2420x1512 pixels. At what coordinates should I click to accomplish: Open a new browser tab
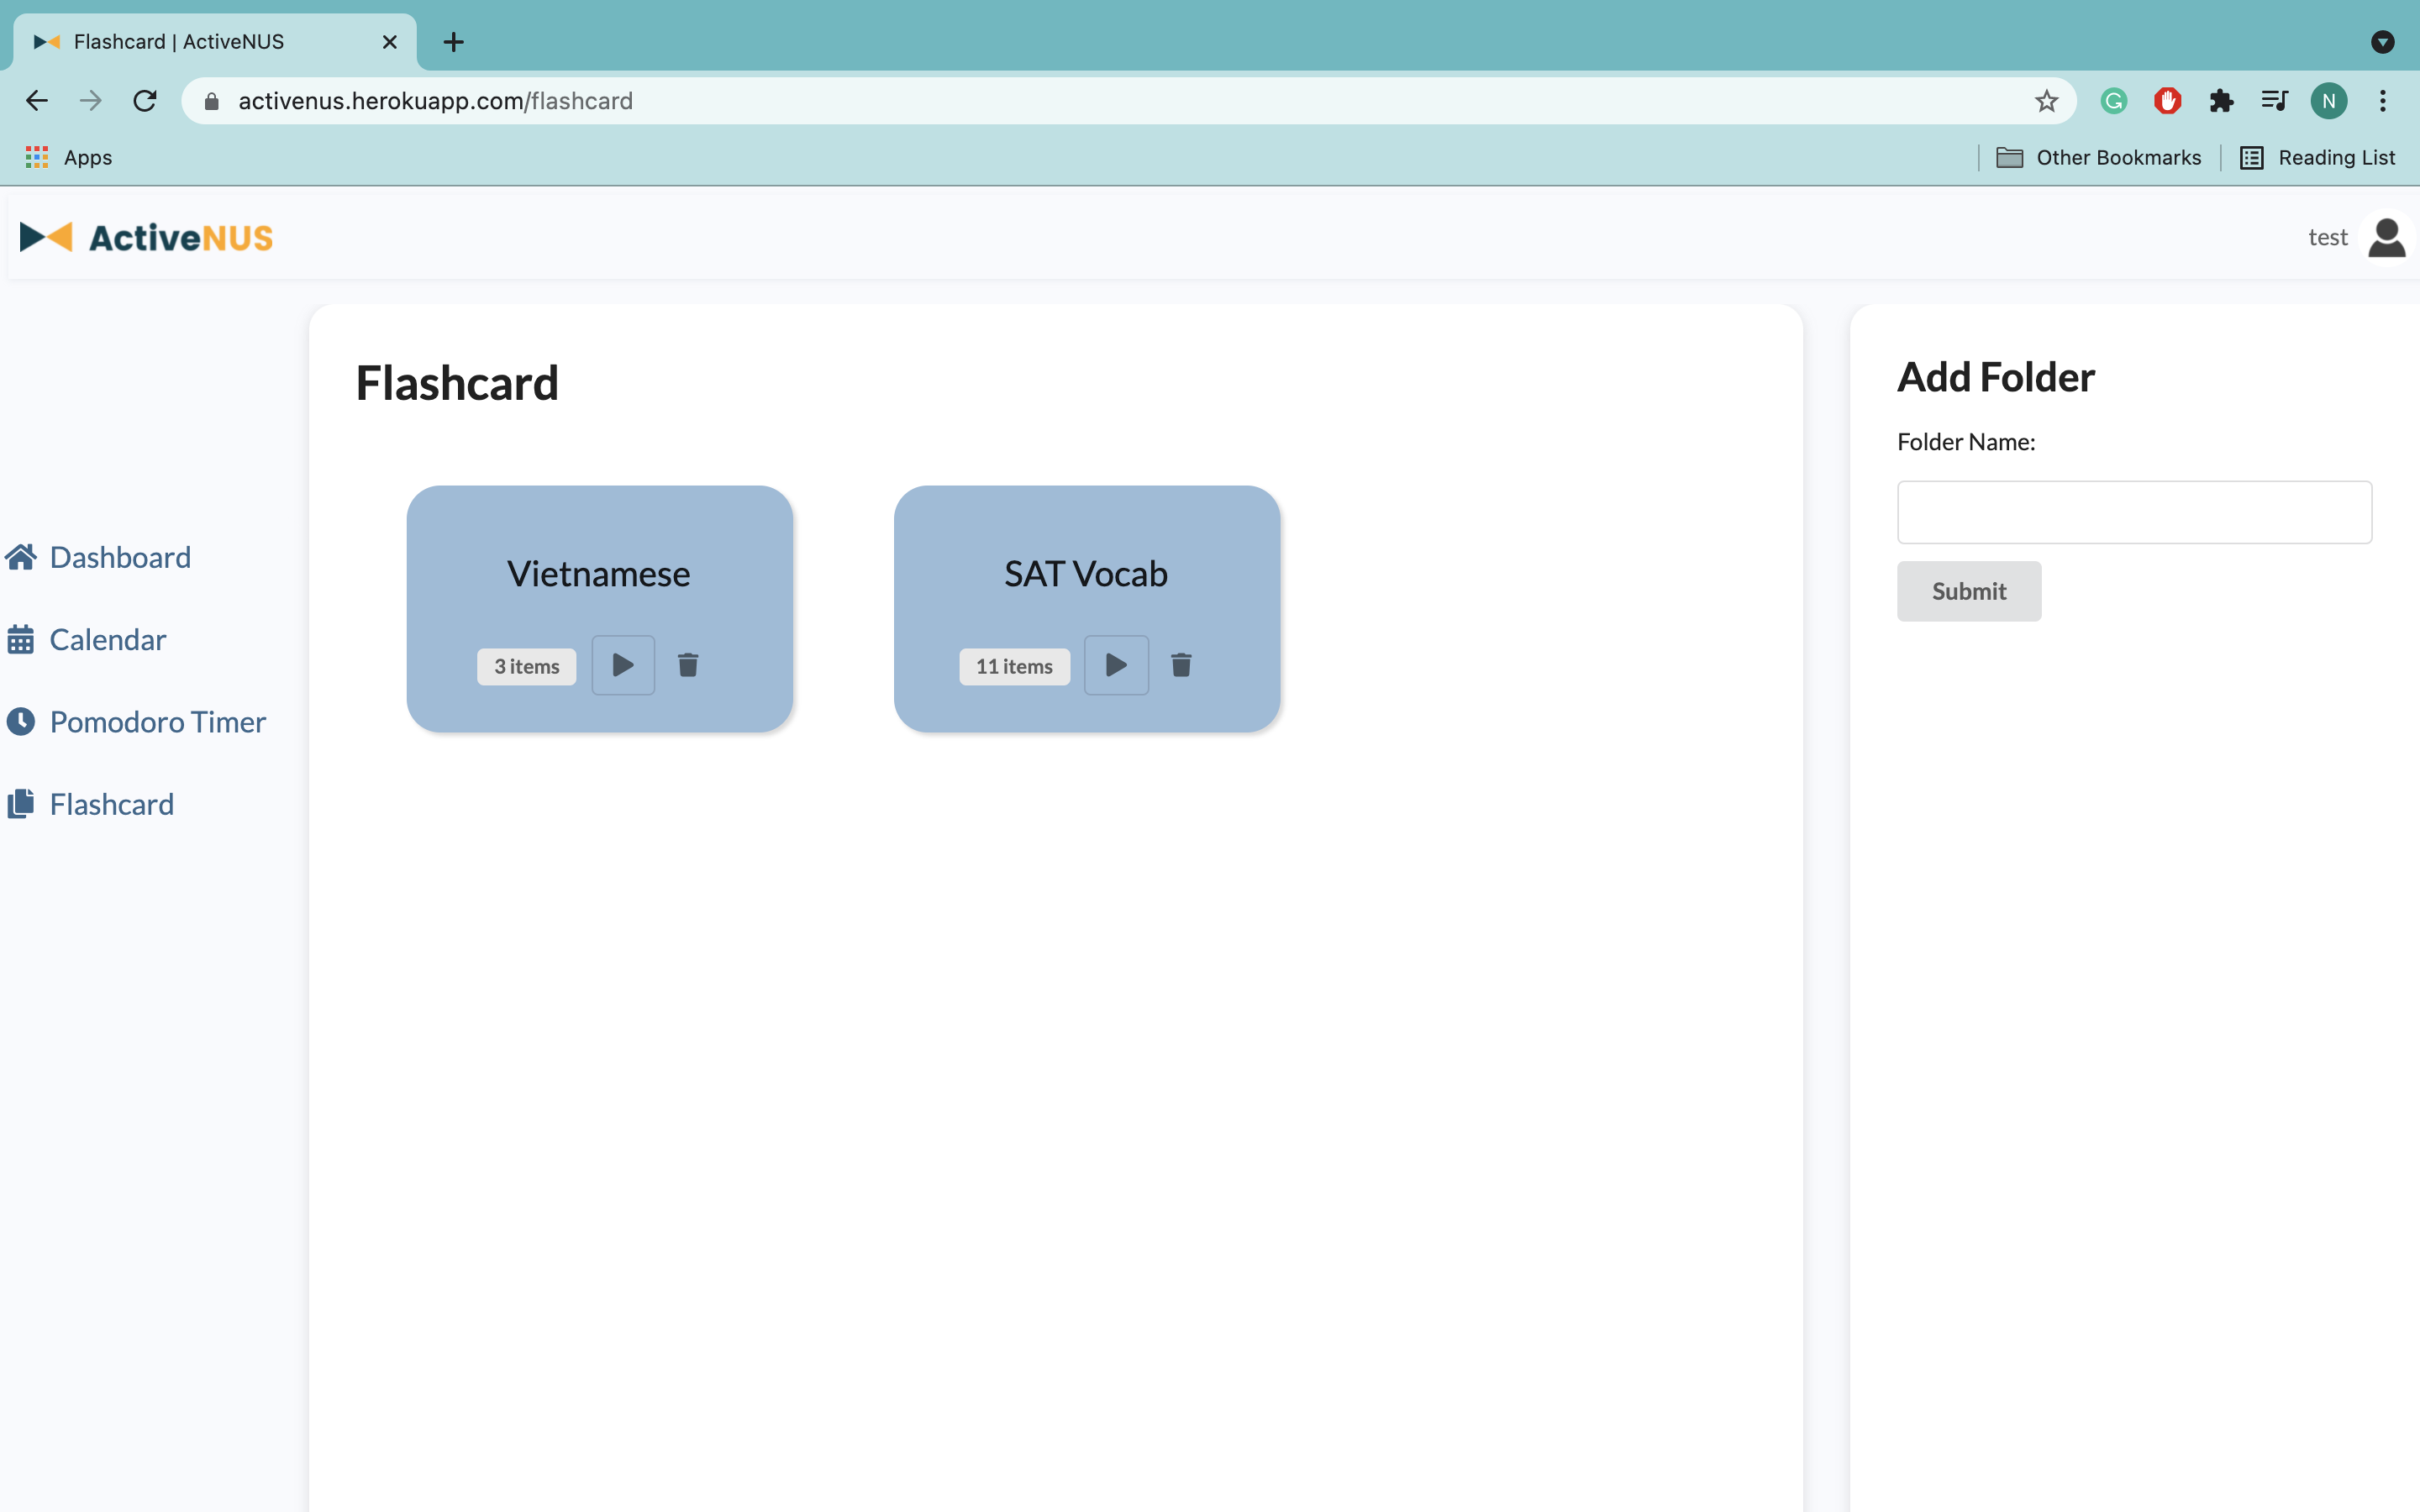coord(454,42)
